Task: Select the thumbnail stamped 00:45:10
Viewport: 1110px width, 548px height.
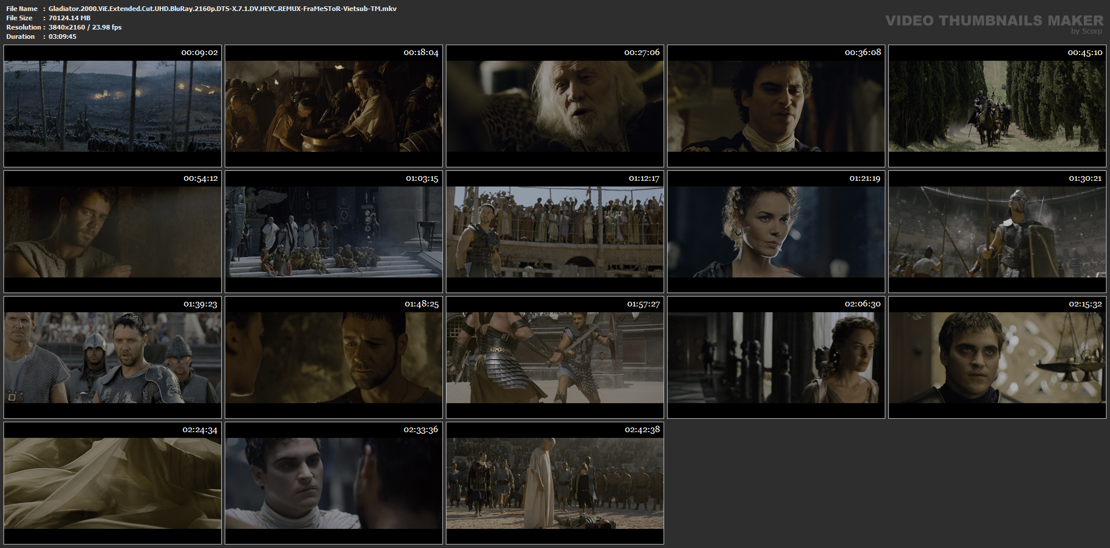Action: tap(997, 106)
